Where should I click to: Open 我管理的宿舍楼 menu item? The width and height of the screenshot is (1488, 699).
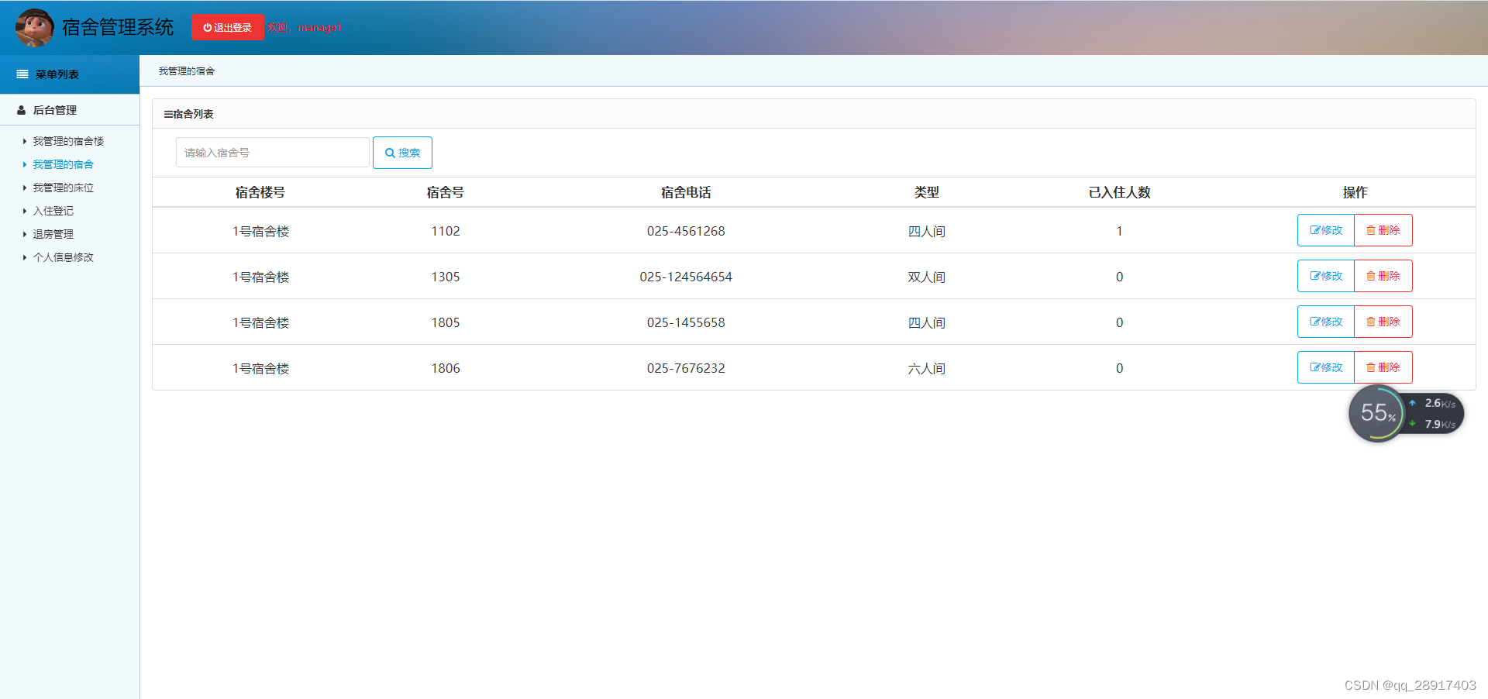pyautogui.click(x=68, y=141)
